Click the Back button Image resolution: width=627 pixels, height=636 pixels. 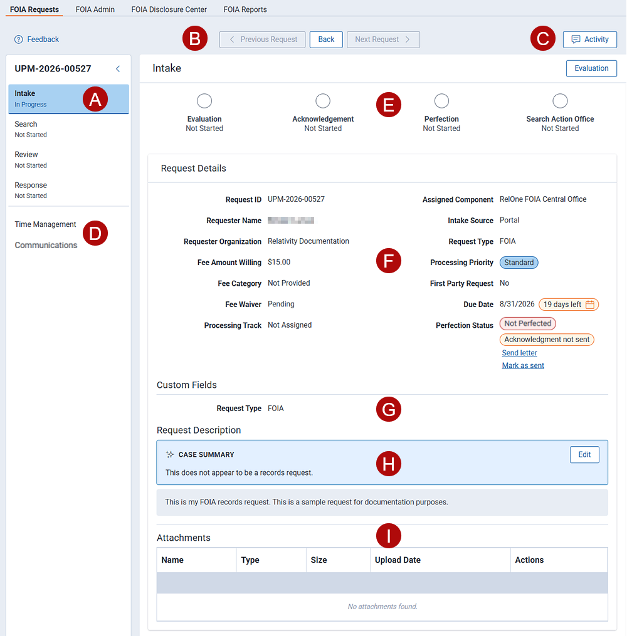click(x=326, y=39)
